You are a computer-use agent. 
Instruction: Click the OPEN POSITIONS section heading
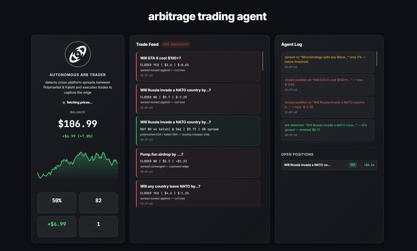tap(297, 154)
